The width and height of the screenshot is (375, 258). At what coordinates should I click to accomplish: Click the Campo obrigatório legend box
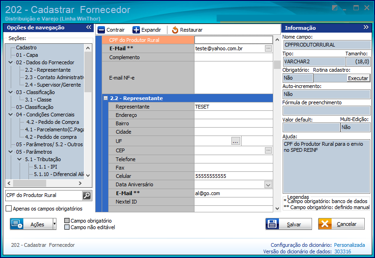(67, 220)
